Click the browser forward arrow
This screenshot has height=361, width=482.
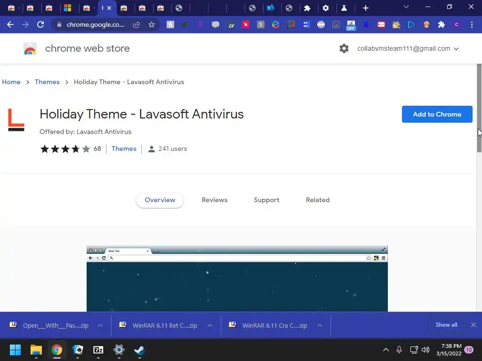pos(25,24)
